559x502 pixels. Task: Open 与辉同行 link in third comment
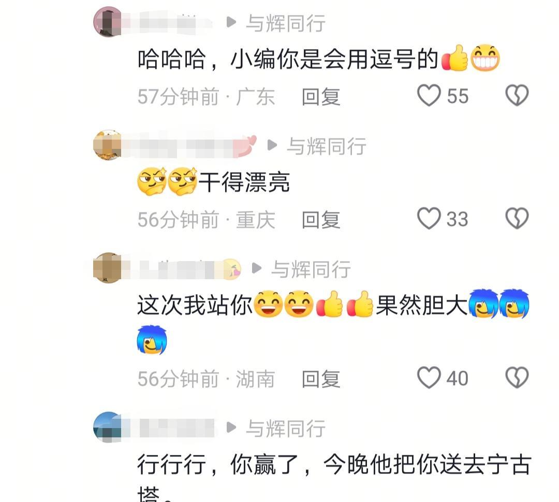tap(311, 269)
